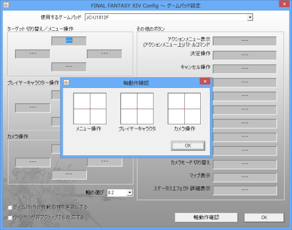The image size is (292, 230).
Task: Select the left field in プレイヤーキャラクター操作
Action: [33, 108]
